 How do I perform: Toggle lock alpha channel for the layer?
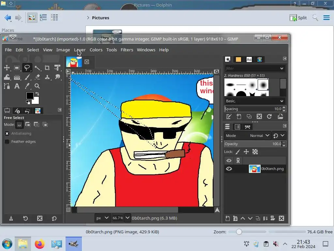coord(255,152)
